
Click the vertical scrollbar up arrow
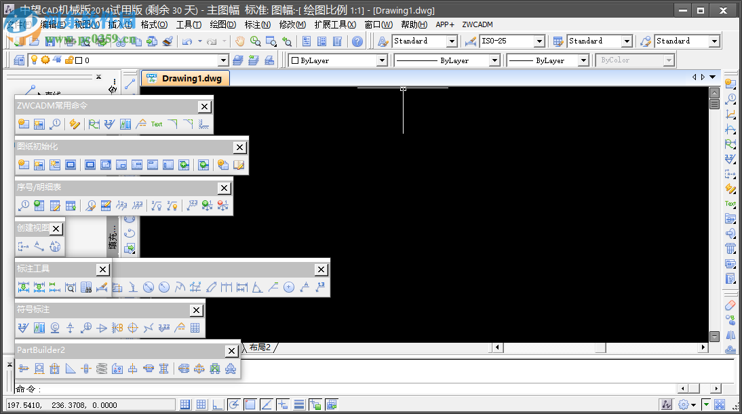(x=715, y=93)
